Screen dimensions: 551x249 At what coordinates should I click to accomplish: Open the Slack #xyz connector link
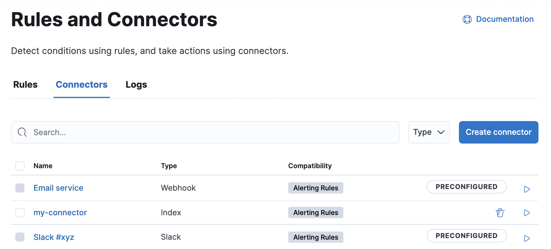coord(54,237)
